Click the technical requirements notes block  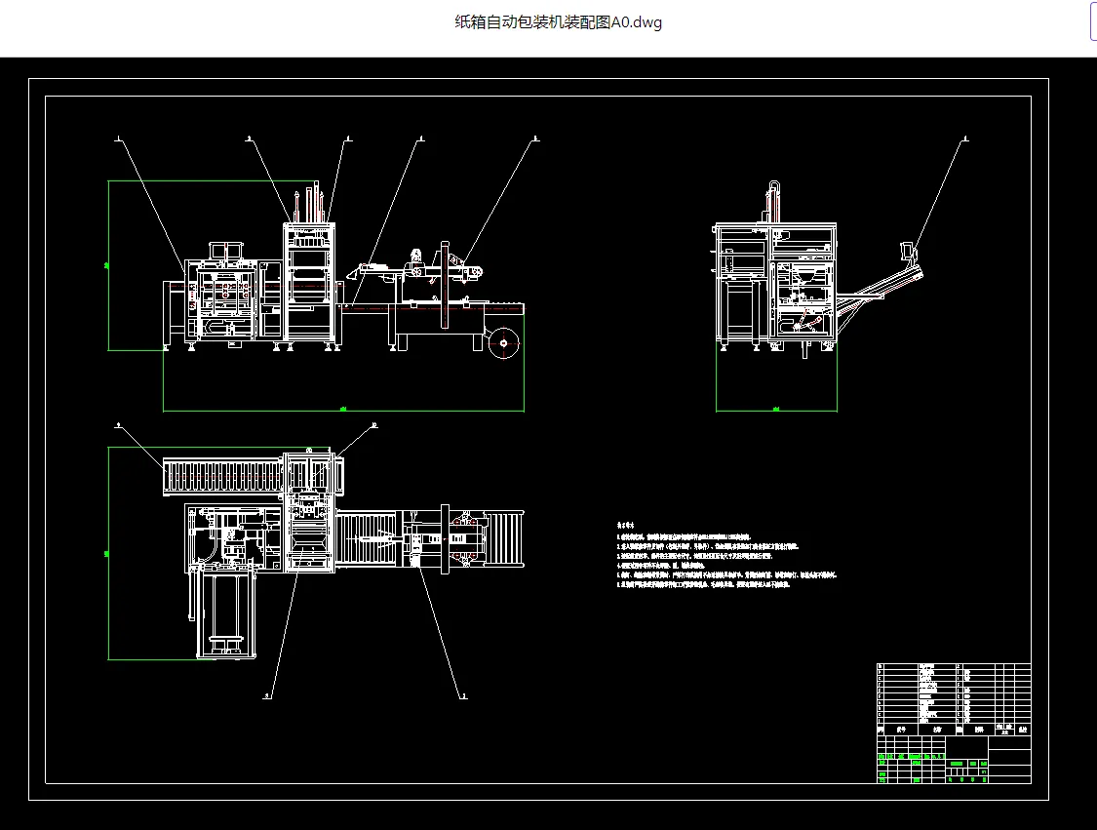726,554
